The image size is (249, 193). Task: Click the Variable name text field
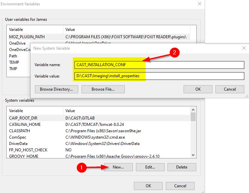159,65
